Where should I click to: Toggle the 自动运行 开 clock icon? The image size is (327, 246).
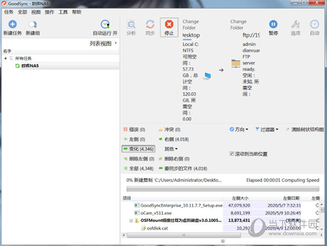pyautogui.click(x=105, y=24)
